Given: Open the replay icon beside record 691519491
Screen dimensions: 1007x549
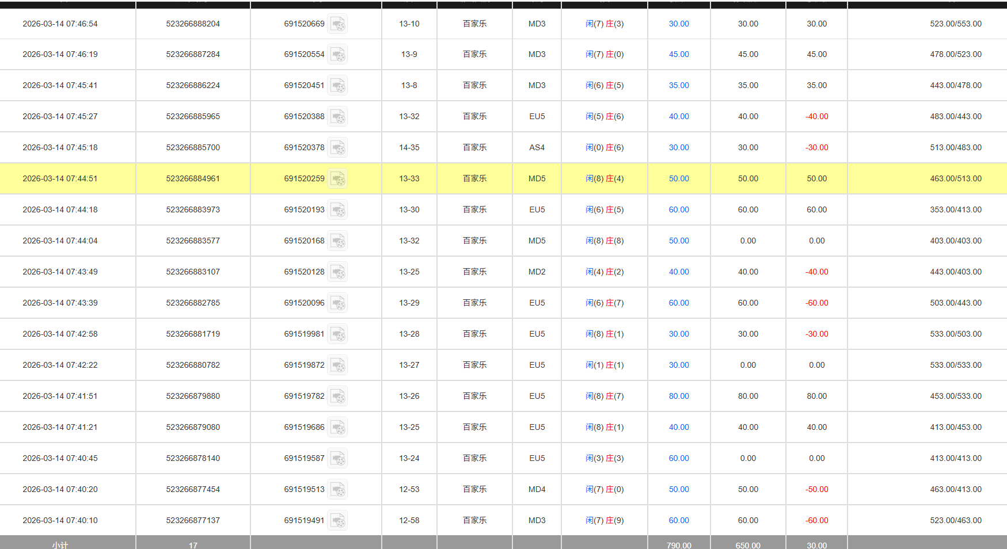Looking at the screenshot, I should 337,521.
